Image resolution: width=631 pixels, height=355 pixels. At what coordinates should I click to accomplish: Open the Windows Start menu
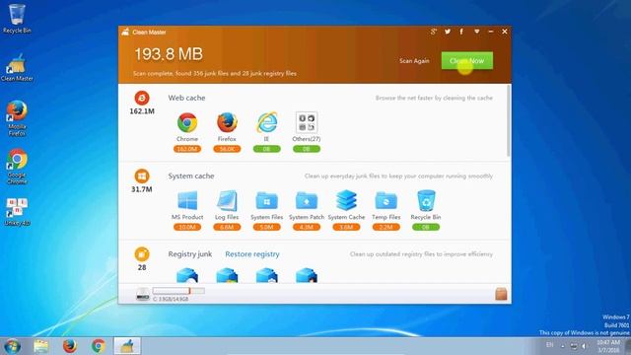pyautogui.click(x=12, y=346)
